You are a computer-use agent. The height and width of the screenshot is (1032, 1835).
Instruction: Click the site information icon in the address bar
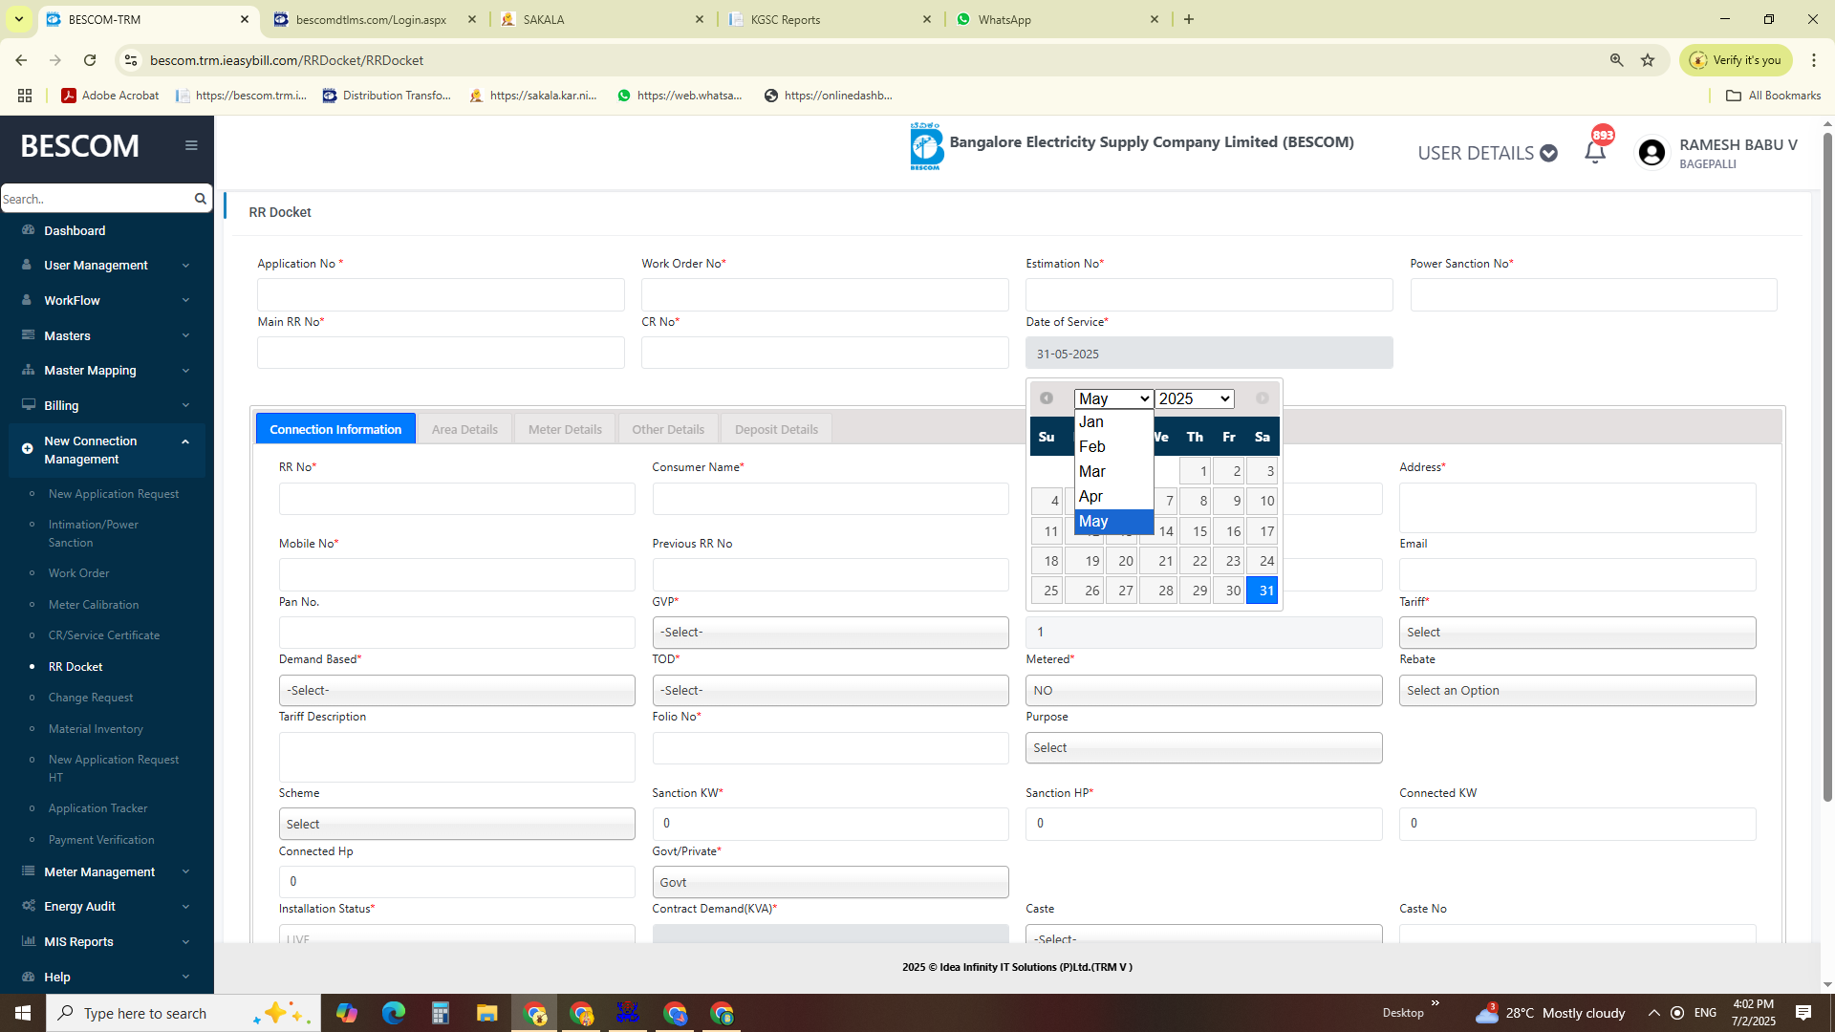(x=131, y=60)
